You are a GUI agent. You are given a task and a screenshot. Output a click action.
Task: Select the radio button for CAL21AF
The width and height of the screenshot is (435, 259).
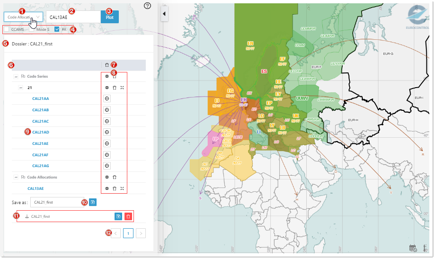pos(107,155)
